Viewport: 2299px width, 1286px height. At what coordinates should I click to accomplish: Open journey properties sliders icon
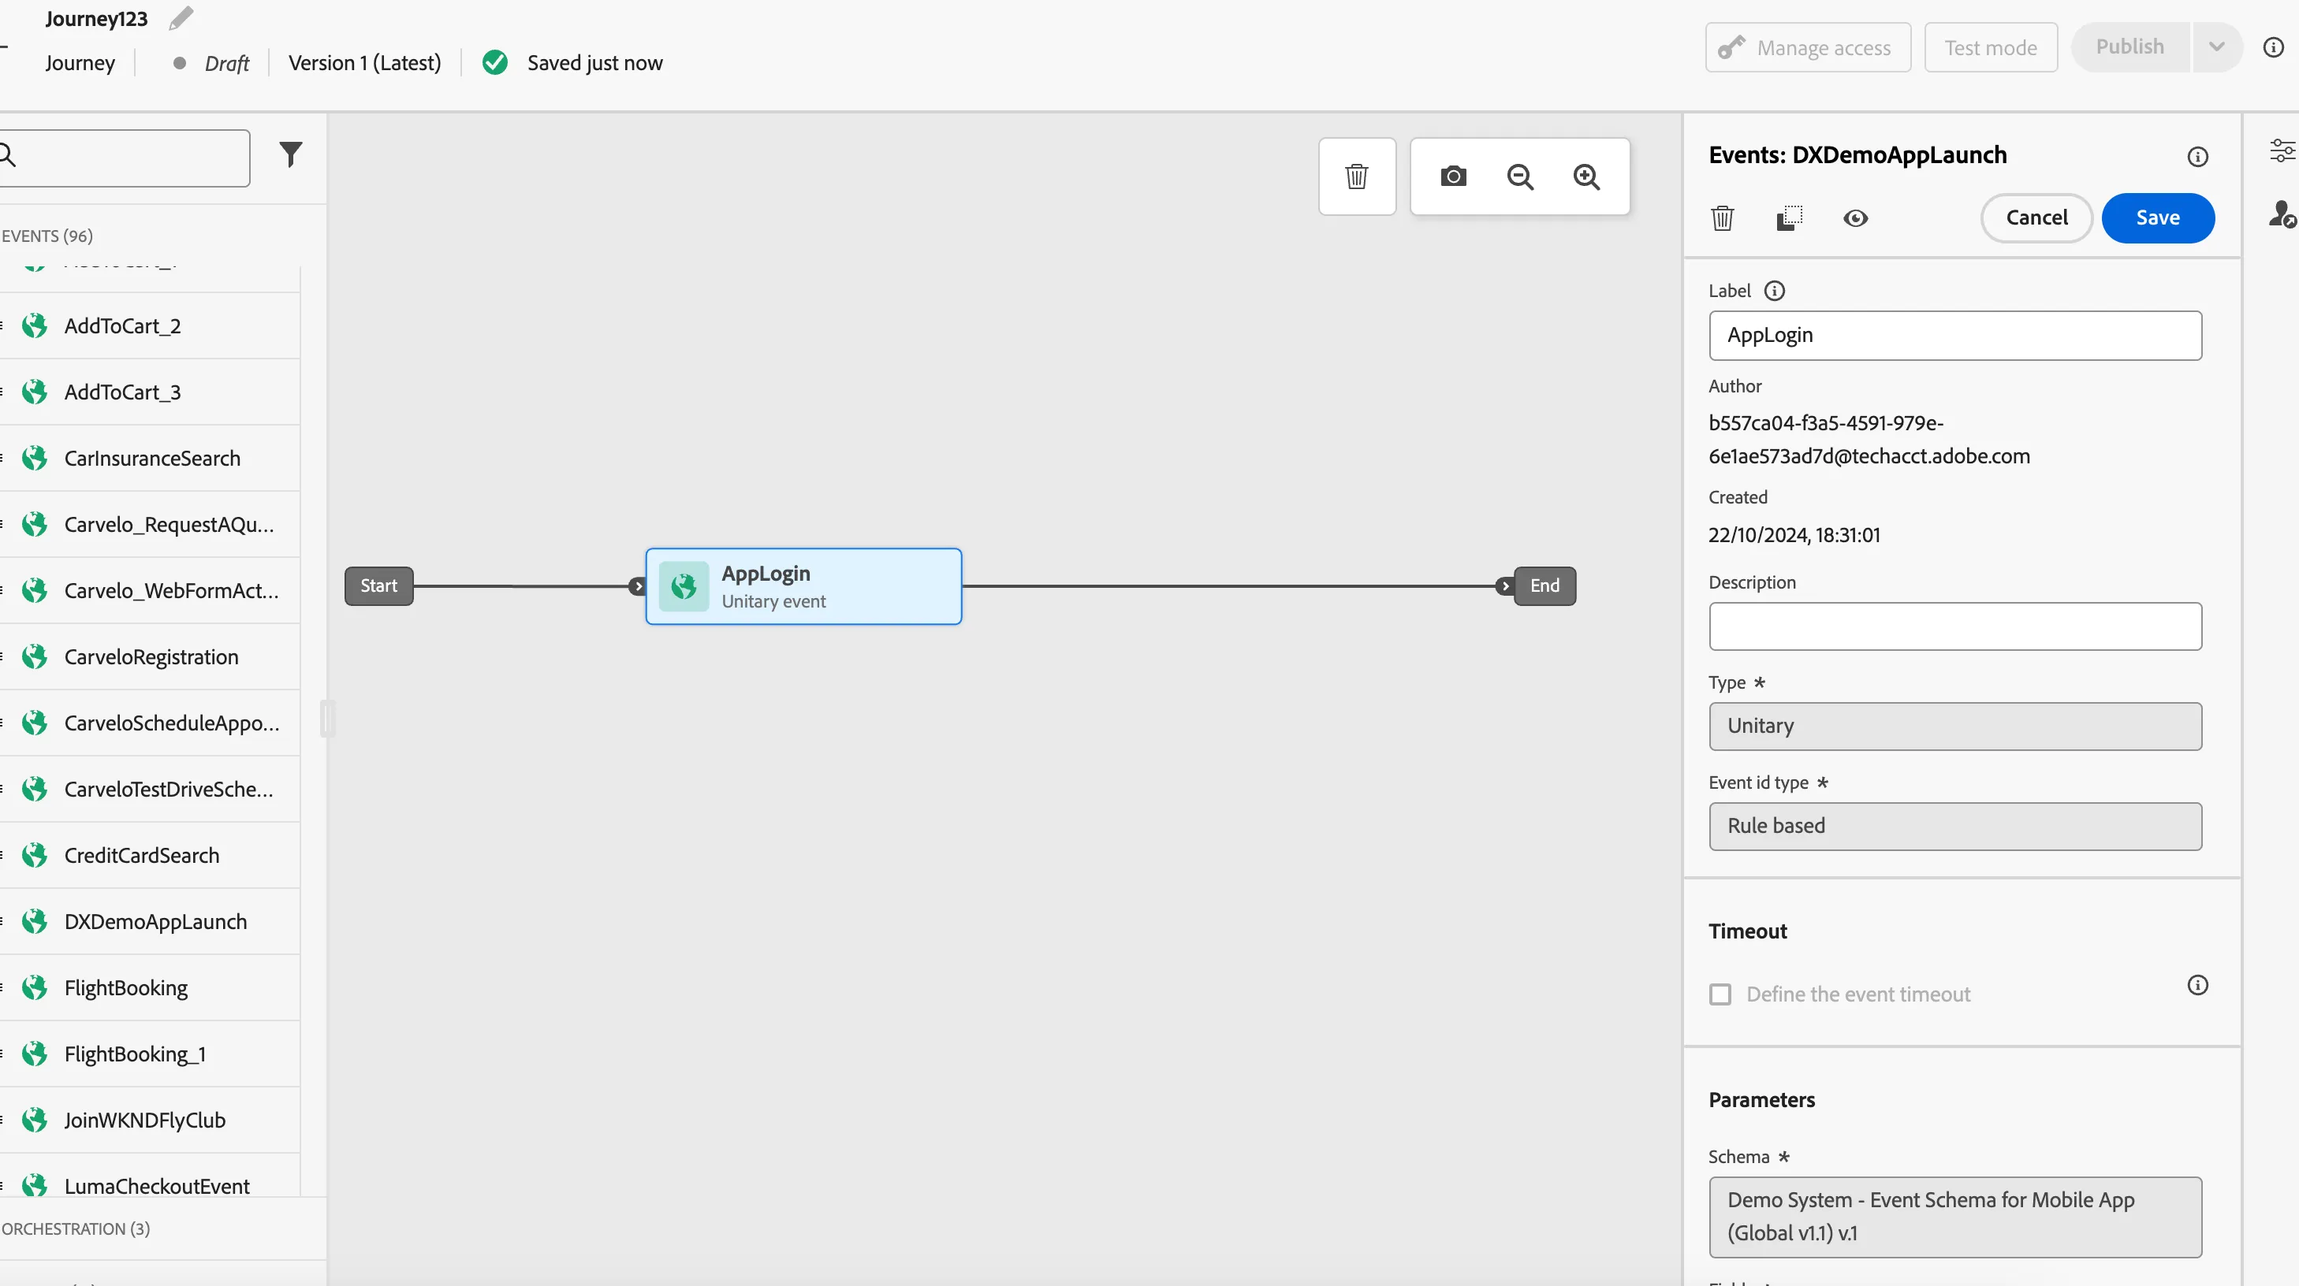[x=2282, y=150]
